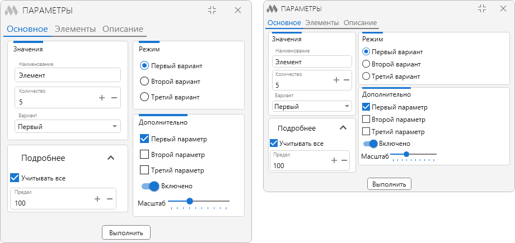Open Описание tab in compact dialog
The width and height of the screenshot is (515, 243).
pos(360,23)
